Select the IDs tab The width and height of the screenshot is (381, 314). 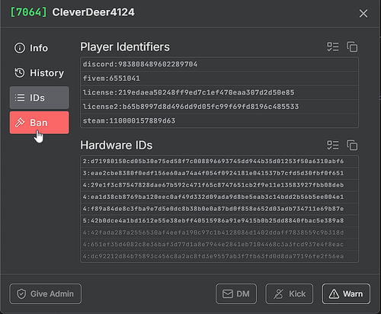tap(39, 98)
